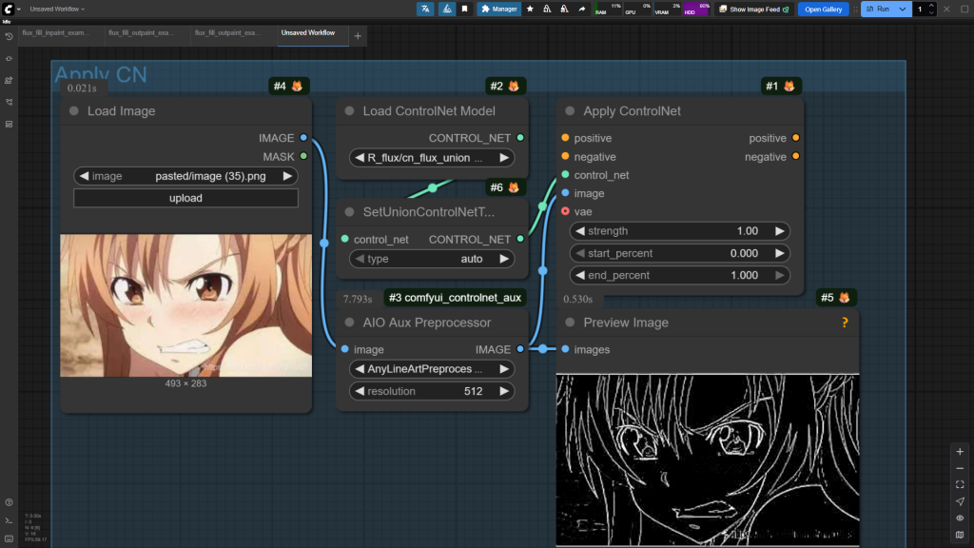
Task: Increase strength value with right arrow
Action: 780,231
